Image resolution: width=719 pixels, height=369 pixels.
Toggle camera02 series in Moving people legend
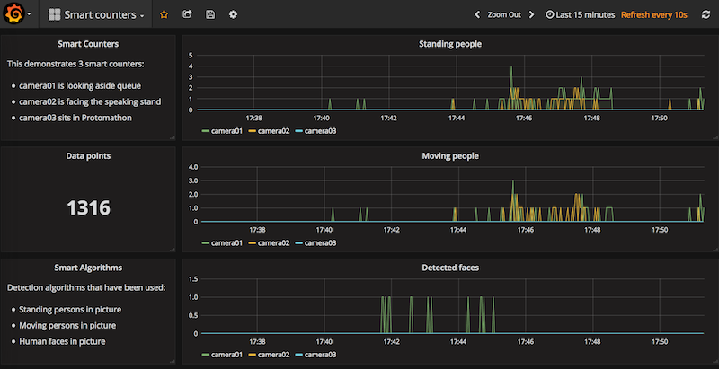tap(269, 242)
